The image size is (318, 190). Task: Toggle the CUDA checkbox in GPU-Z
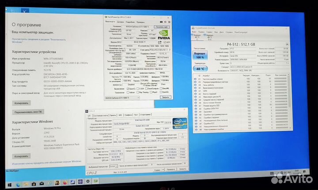point(138,89)
